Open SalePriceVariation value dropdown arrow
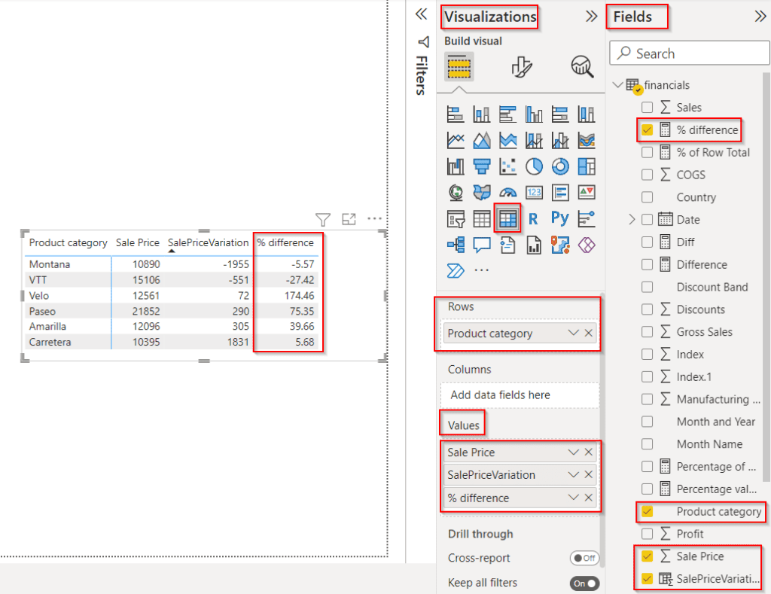Image resolution: width=771 pixels, height=594 pixels. pyautogui.click(x=573, y=474)
